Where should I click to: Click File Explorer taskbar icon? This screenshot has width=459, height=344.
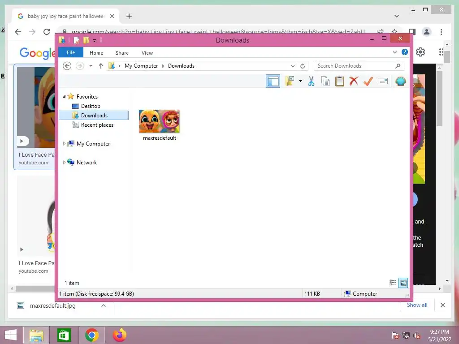(36, 335)
